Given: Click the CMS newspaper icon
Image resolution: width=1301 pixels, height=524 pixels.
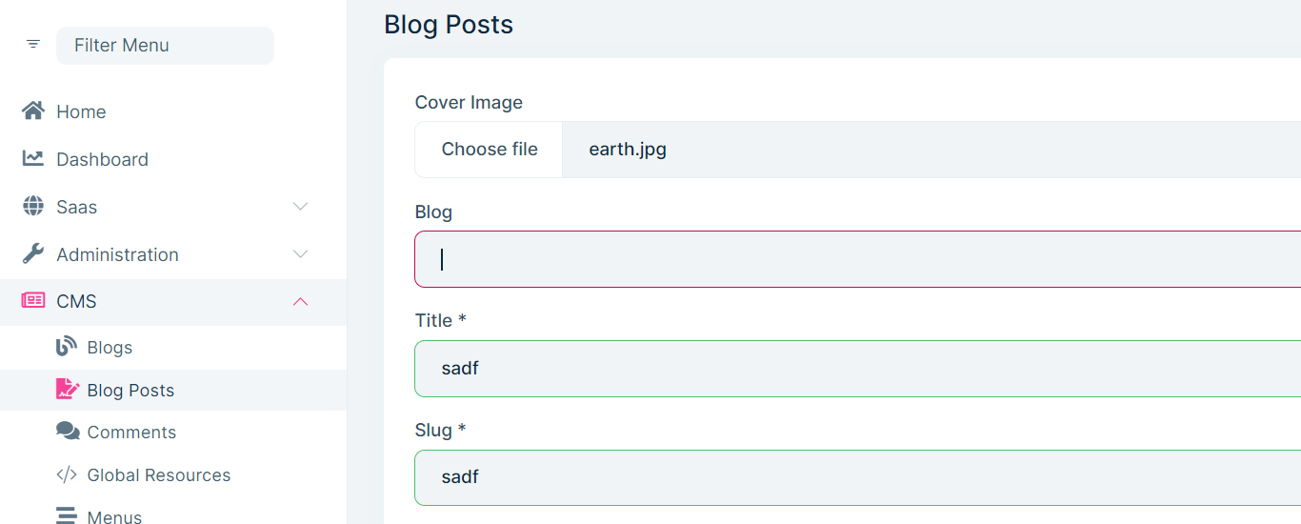Looking at the screenshot, I should point(33,301).
